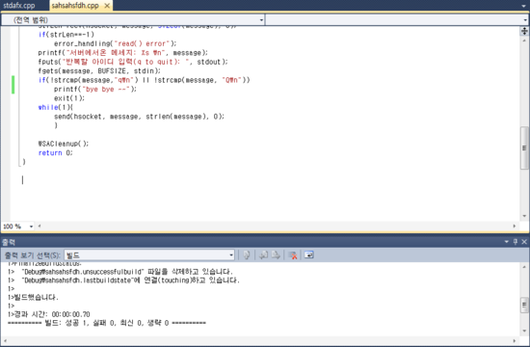
Task: Pin the output panel auto-hide icon
Action: [x=516, y=242]
